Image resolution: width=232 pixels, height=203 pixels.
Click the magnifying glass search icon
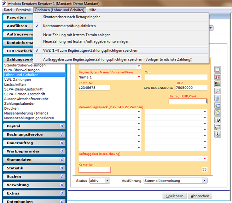[x=217, y=91]
